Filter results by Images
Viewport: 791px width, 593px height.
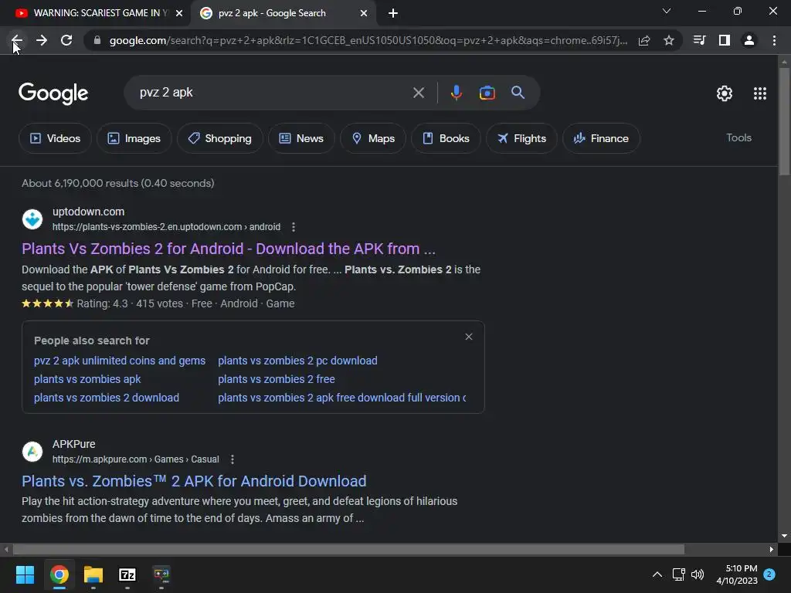tap(134, 138)
